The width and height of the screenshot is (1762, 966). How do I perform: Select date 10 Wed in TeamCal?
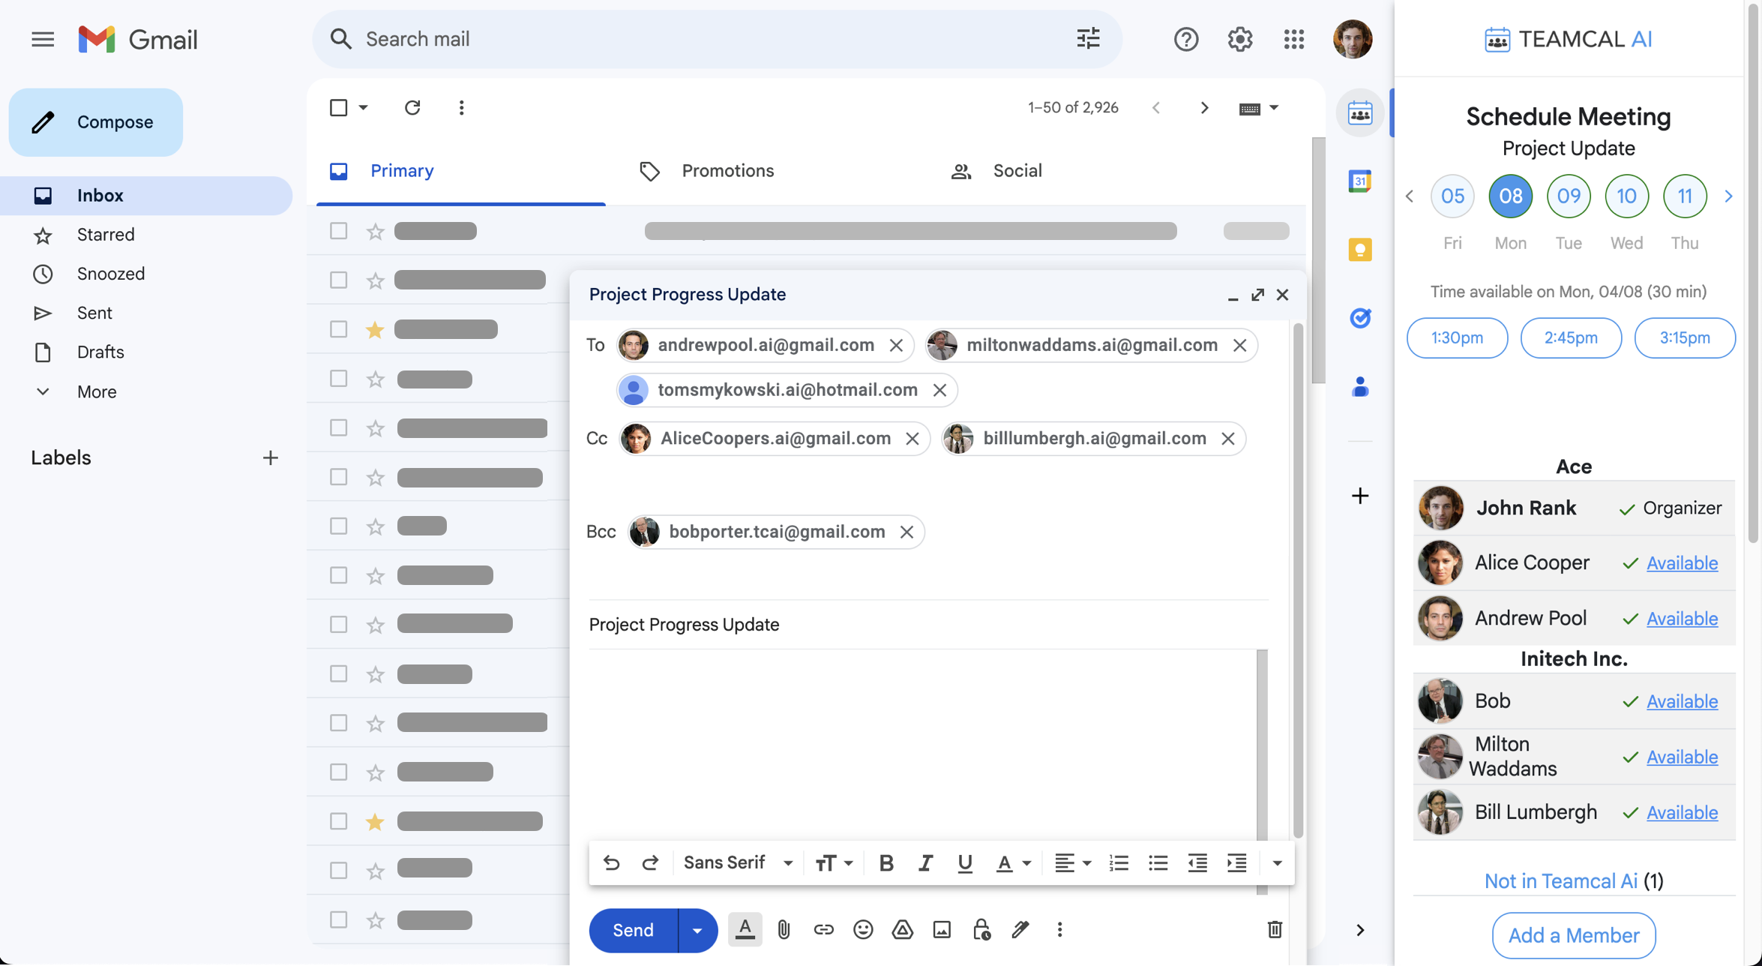[x=1626, y=196]
